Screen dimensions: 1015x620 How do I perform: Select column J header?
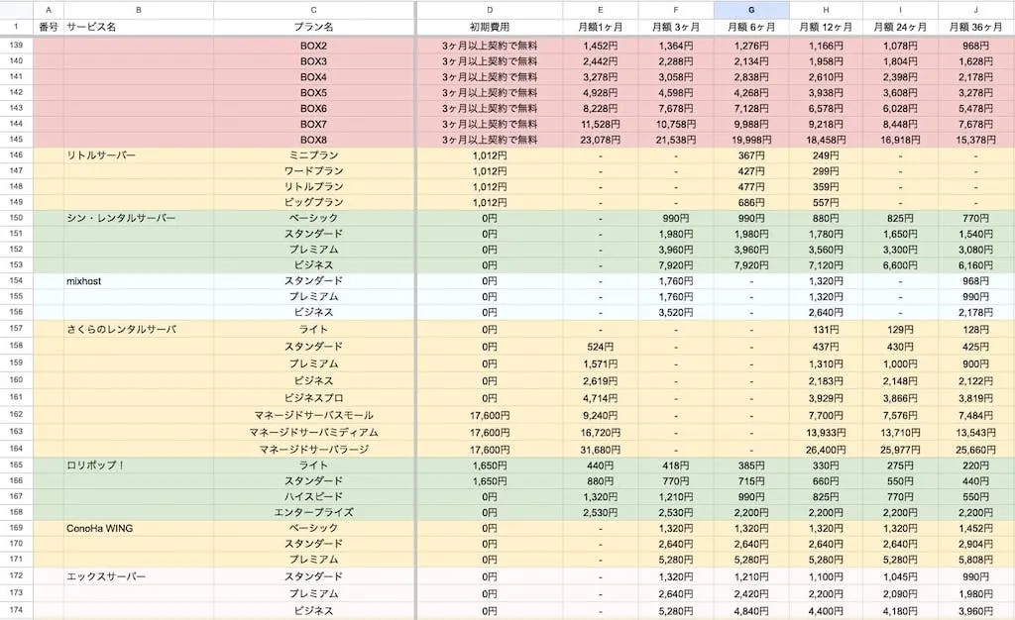[x=975, y=10]
